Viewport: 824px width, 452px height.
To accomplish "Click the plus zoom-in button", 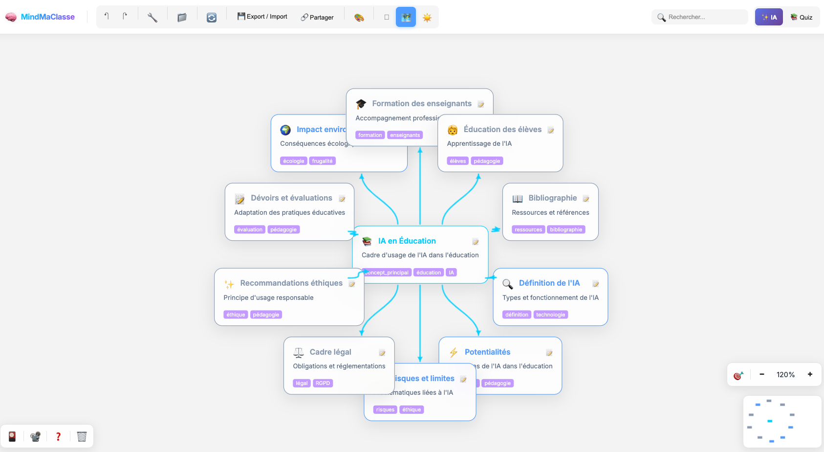I will (x=810, y=374).
